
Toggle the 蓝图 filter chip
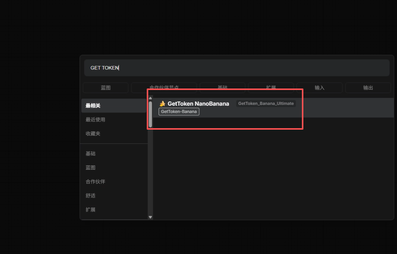pyautogui.click(x=105, y=88)
